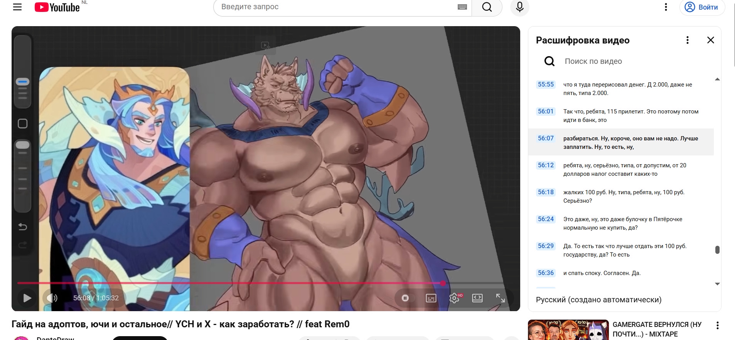Start voice search with microphone

click(x=520, y=7)
